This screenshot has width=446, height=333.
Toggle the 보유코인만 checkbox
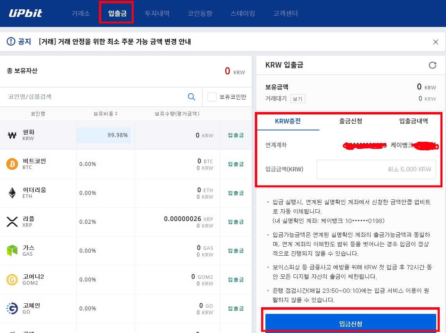[212, 97]
